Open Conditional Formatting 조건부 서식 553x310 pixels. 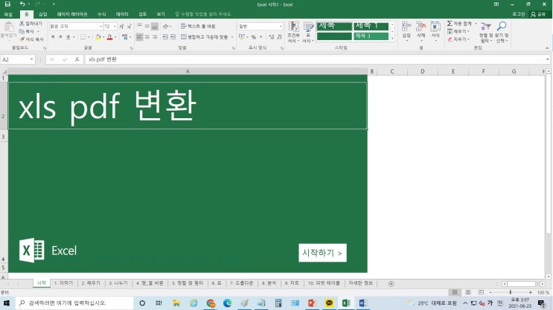click(293, 32)
